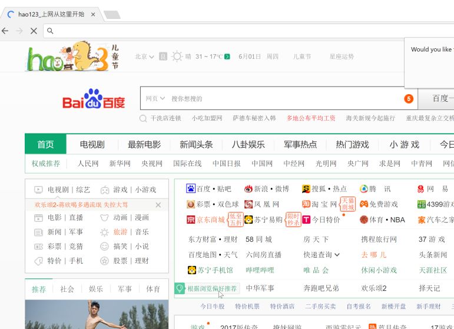Viewport: 454px width, 329px height.
Task: Open the 电视剧 navigation tab
Action: 92,144
